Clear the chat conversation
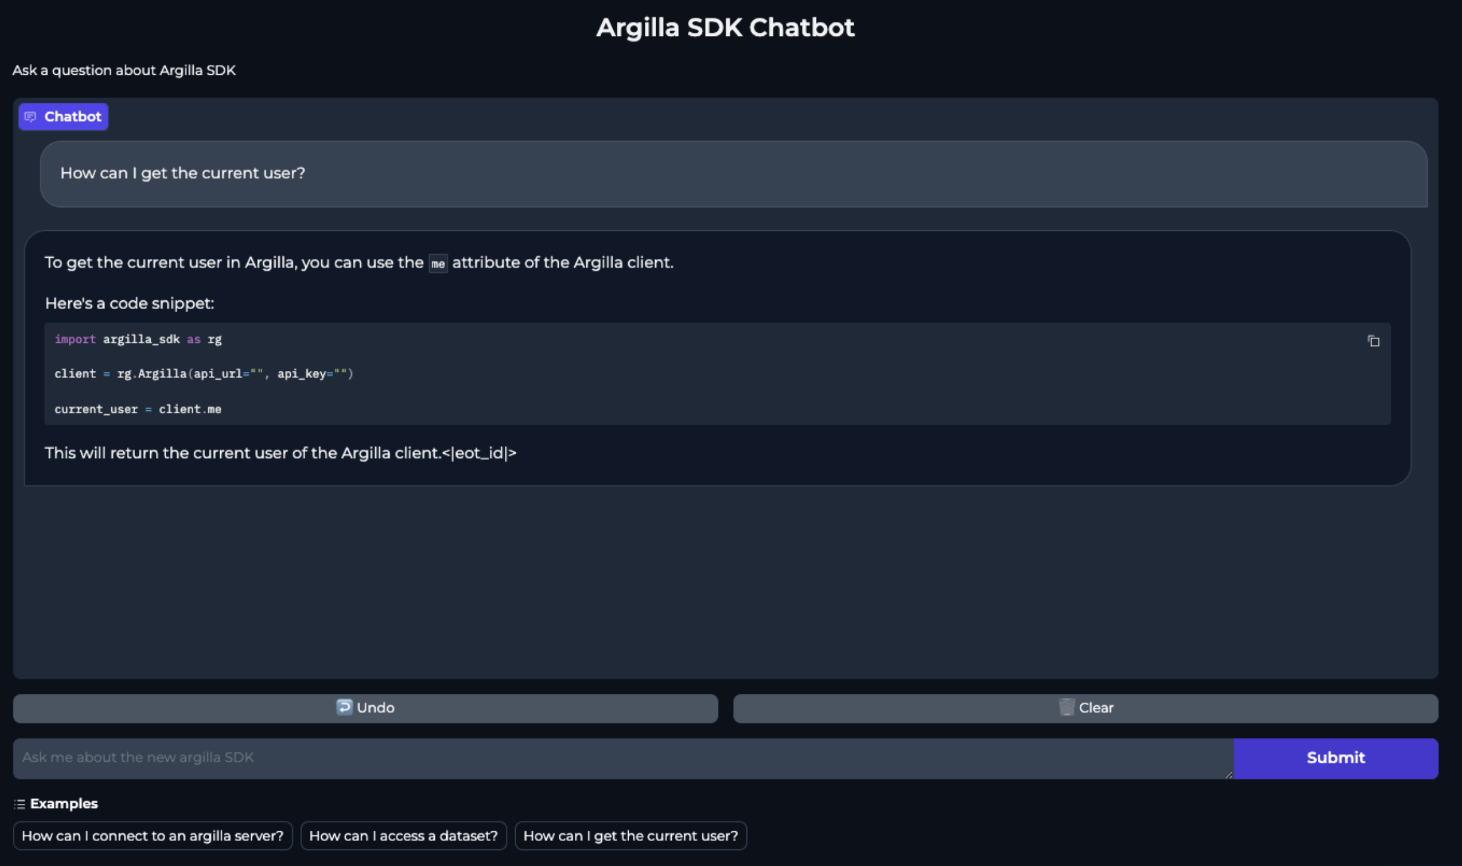The height and width of the screenshot is (866, 1462). click(1085, 708)
